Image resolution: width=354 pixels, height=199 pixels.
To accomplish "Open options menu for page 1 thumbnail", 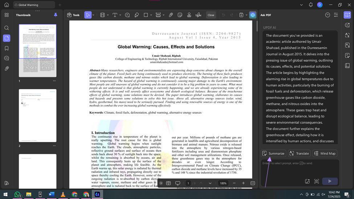I will (54, 81).
